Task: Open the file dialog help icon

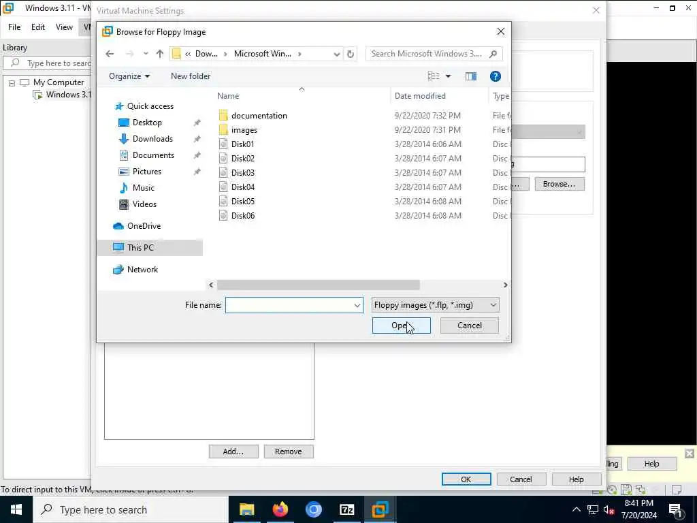Action: tap(496, 76)
